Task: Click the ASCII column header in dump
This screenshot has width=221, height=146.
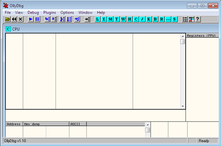Action: pyautogui.click(x=78, y=124)
